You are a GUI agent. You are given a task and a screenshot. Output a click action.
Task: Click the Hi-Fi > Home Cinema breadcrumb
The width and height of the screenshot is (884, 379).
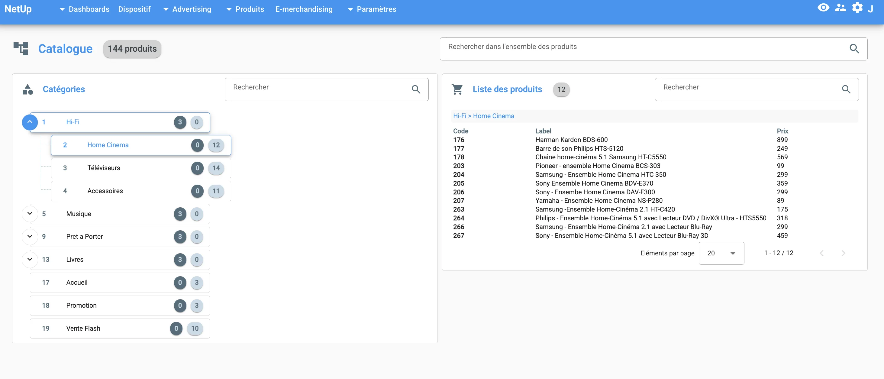[483, 116]
